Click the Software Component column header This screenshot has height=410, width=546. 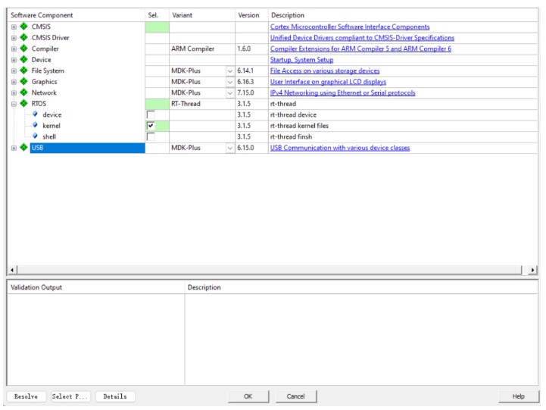[76, 15]
